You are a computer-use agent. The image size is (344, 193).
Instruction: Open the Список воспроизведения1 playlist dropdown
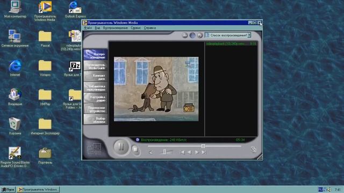(x=249, y=35)
